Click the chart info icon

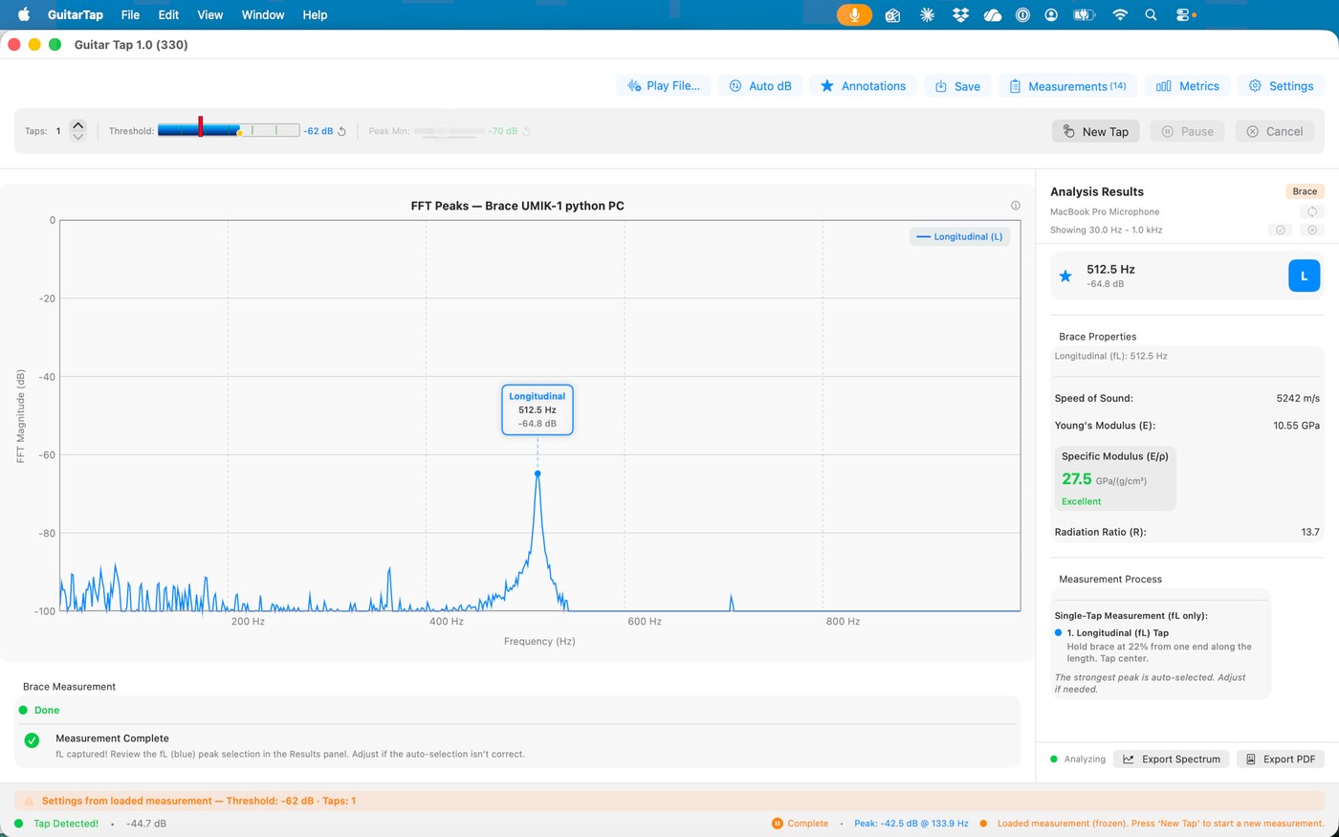(1016, 206)
